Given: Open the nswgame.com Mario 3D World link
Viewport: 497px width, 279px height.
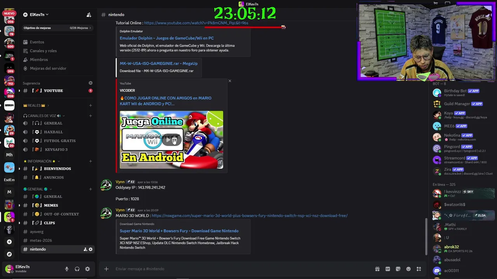Looking at the screenshot, I should pos(249,215).
